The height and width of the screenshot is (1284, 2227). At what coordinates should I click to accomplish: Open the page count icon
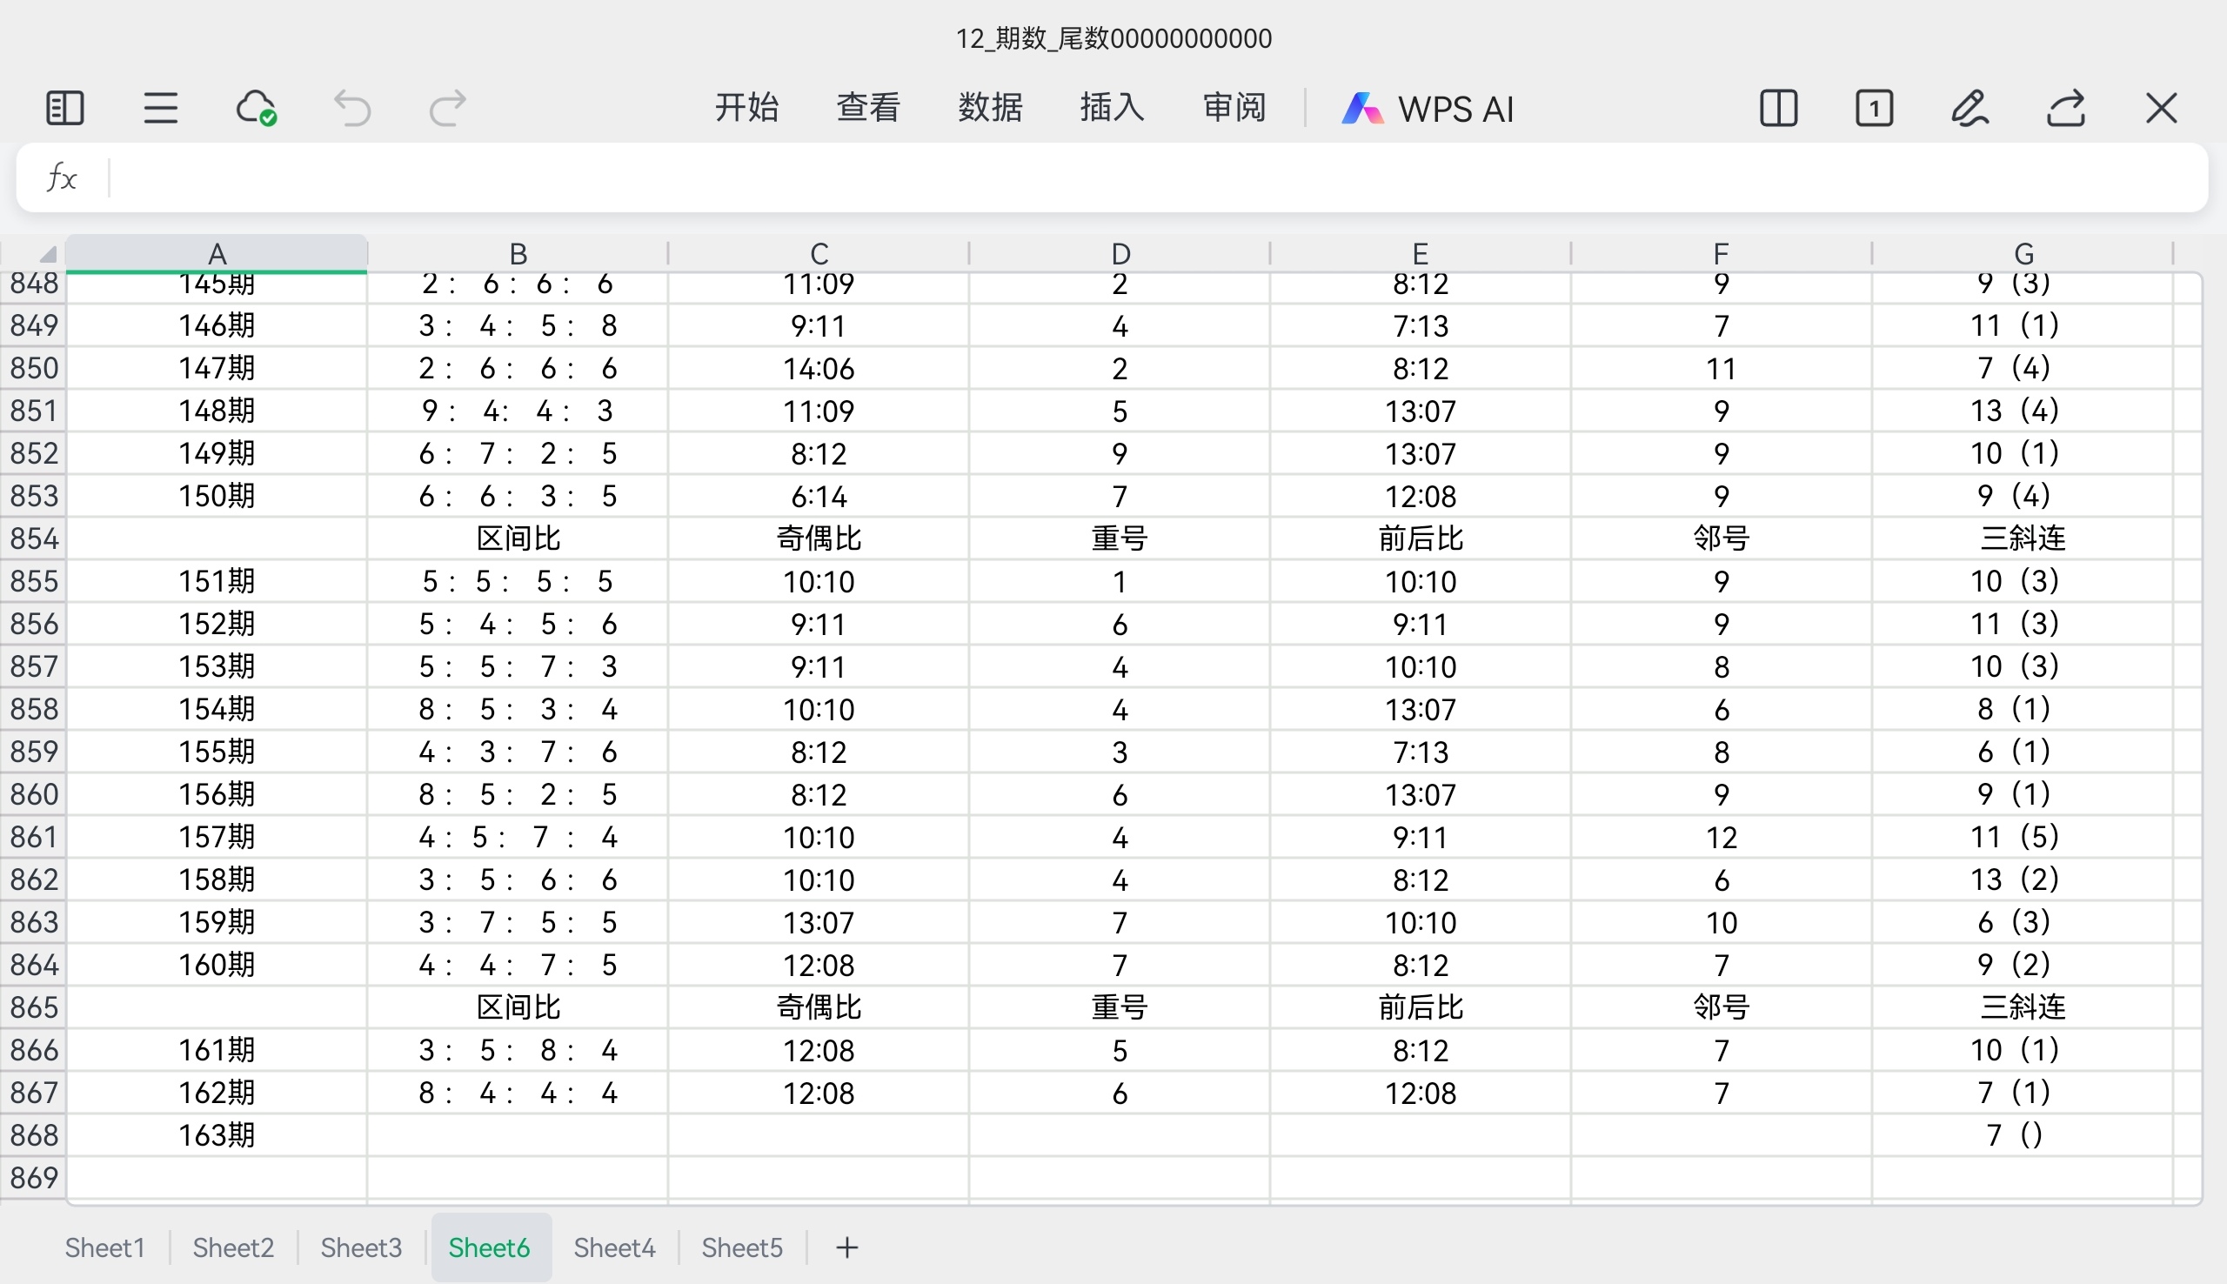[1874, 109]
